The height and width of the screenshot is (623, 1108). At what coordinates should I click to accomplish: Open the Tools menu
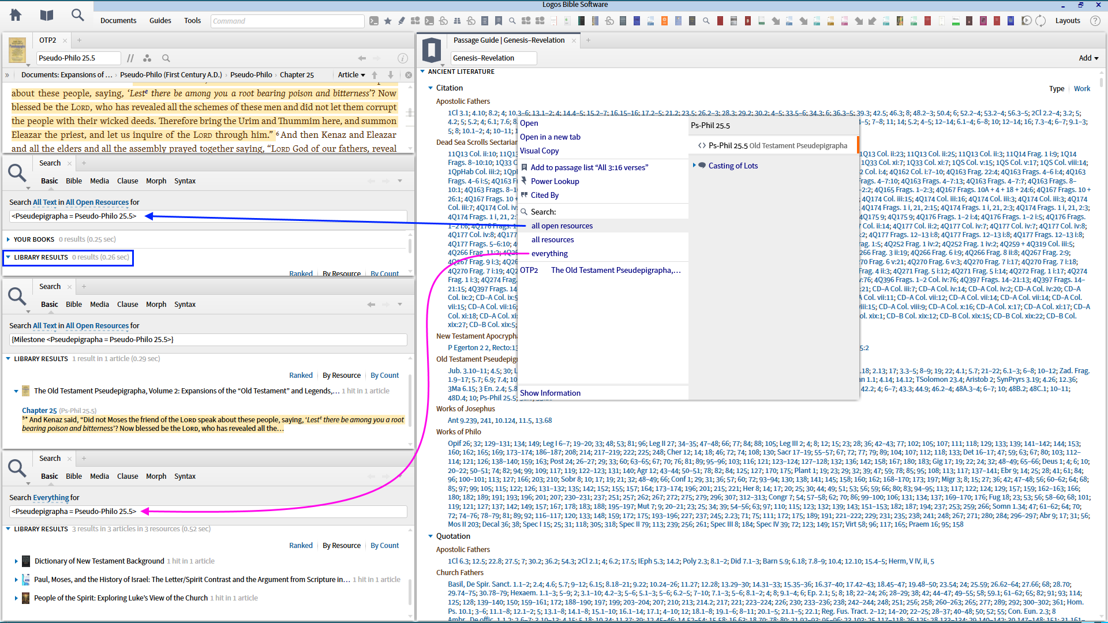point(192,21)
